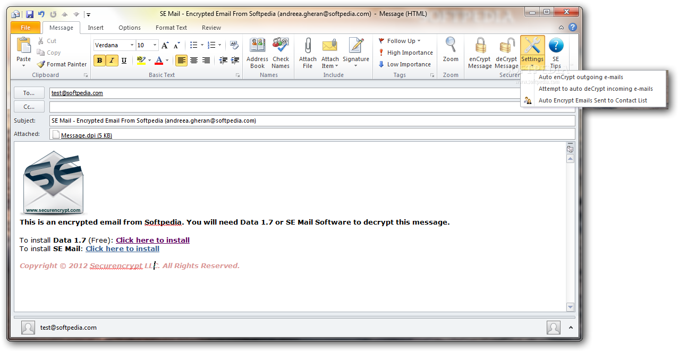Viewport: 679px width, 352px height.
Task: Select Auto Encrypt Emails Sent to Contact List
Action: click(x=593, y=100)
